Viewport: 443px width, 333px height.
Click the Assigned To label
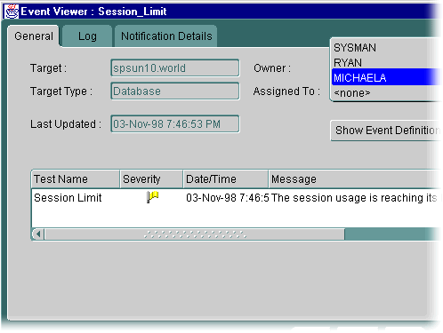pyautogui.click(x=286, y=91)
